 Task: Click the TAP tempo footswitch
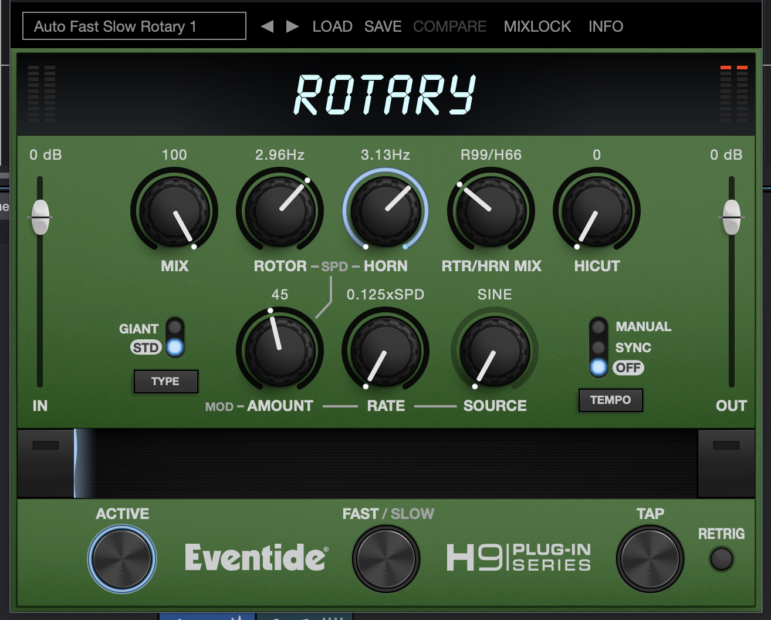(x=650, y=558)
